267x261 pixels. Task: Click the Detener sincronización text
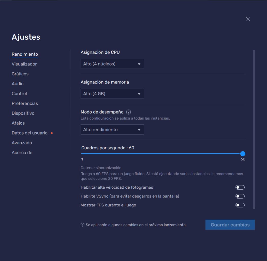coord(101,168)
